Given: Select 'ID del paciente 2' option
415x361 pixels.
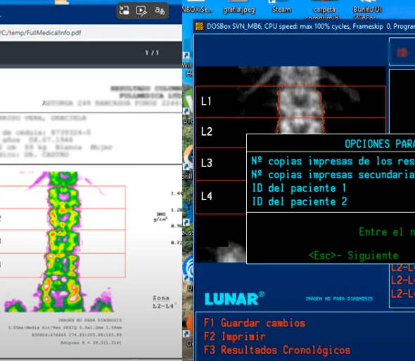Looking at the screenshot, I should pos(299,202).
